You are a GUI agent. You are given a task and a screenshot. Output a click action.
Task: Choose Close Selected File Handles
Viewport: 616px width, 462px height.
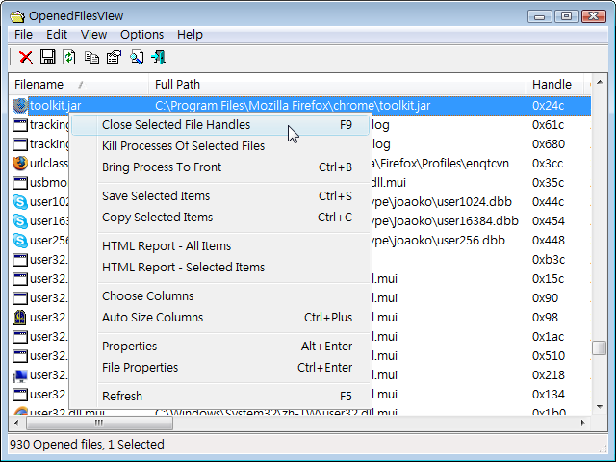click(220, 125)
